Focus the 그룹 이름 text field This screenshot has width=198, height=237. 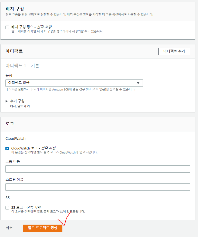click(x=98, y=169)
